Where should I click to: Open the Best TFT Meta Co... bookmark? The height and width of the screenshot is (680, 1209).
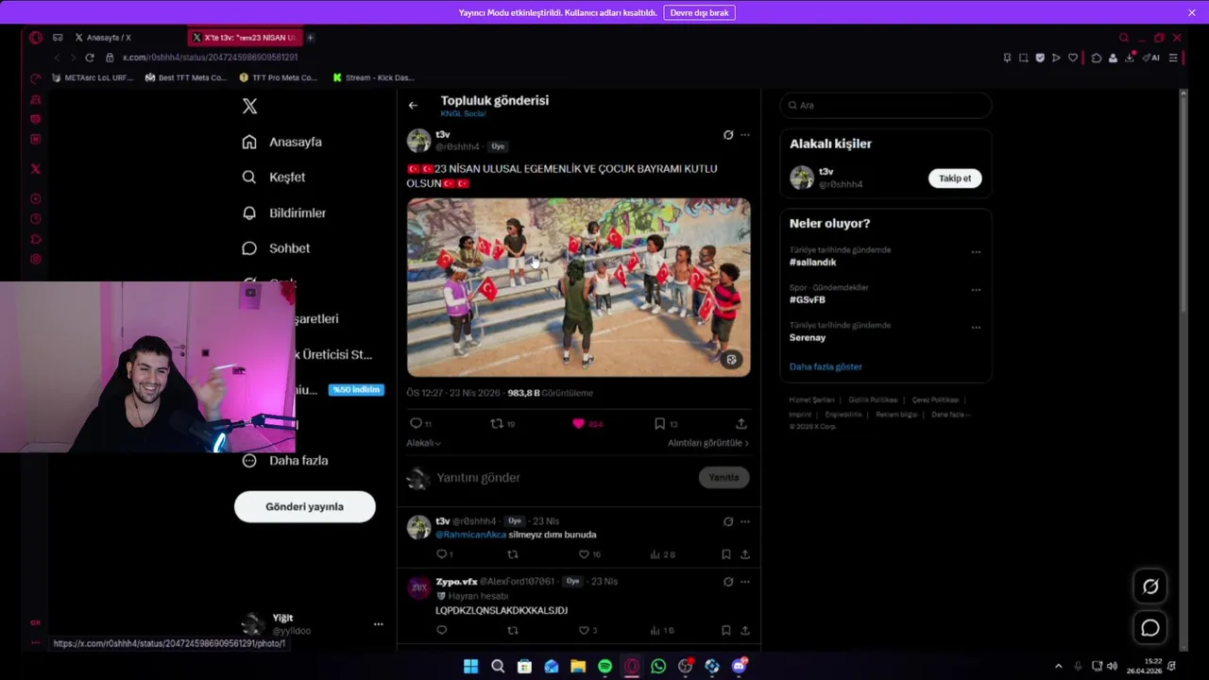186,77
